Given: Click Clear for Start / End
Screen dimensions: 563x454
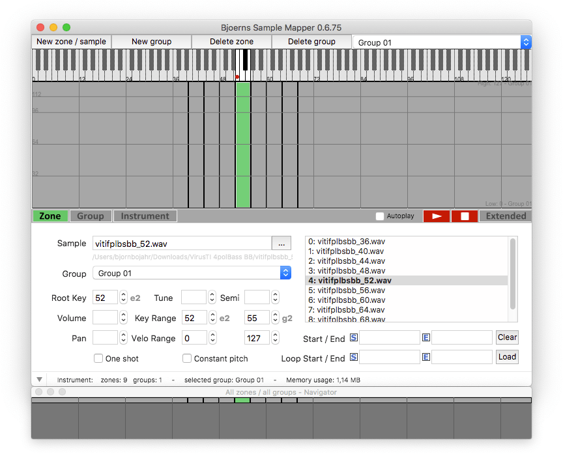Looking at the screenshot, I should (x=507, y=337).
